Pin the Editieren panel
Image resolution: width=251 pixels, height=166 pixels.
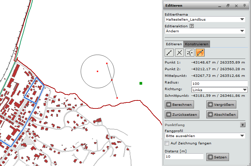pos(245,6)
